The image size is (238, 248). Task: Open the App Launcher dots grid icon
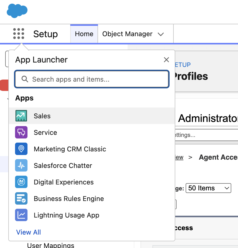(x=19, y=34)
